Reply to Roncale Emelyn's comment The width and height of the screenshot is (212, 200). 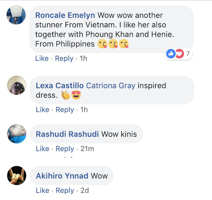[x=64, y=59]
